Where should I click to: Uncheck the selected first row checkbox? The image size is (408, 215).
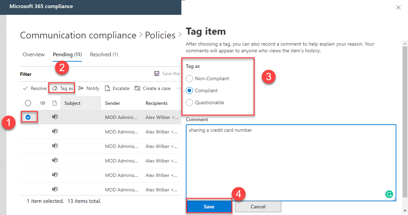pos(28,117)
